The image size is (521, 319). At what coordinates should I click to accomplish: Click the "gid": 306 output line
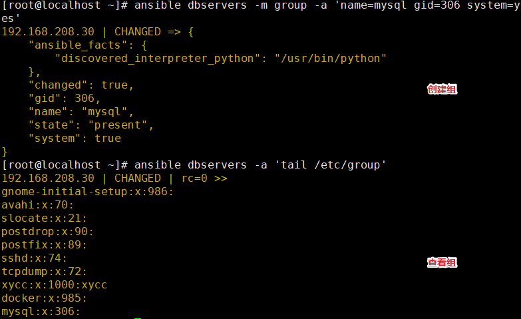pos(65,99)
